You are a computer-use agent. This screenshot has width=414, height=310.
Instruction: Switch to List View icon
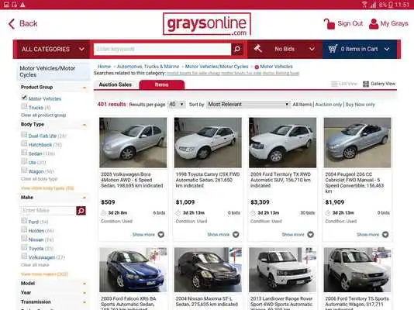pos(334,84)
